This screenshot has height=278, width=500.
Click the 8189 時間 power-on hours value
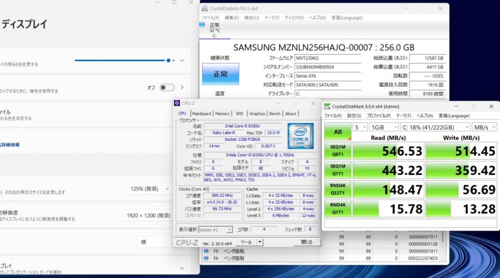(427, 94)
